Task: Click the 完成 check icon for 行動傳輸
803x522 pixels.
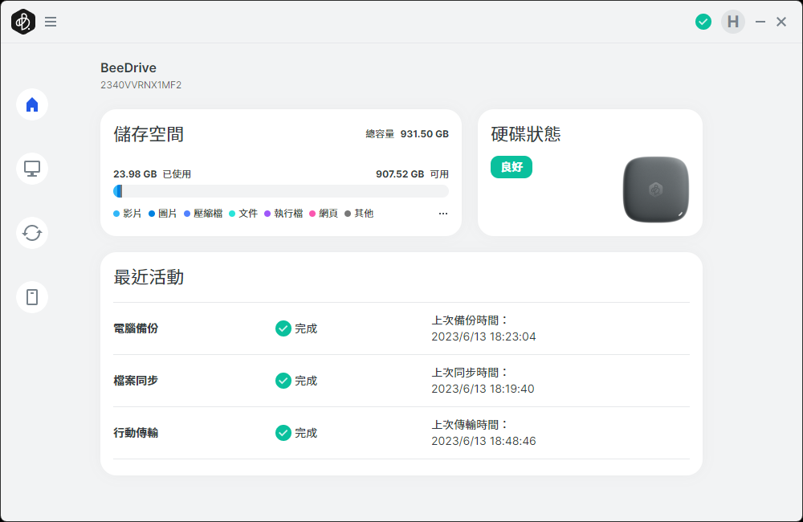Action: 283,433
